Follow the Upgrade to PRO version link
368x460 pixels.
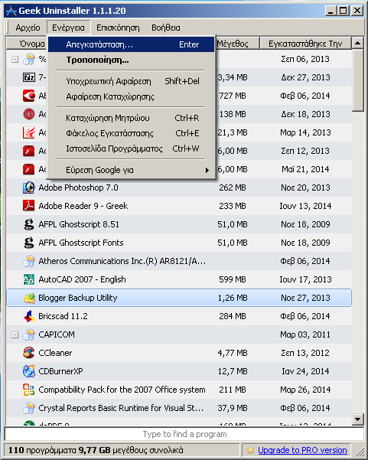click(x=302, y=450)
